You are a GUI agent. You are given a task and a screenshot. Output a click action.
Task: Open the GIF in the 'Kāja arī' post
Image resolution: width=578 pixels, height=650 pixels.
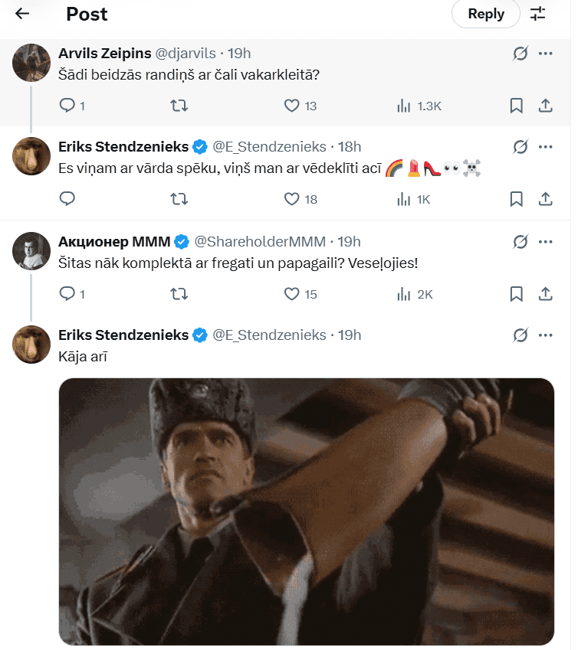307,511
